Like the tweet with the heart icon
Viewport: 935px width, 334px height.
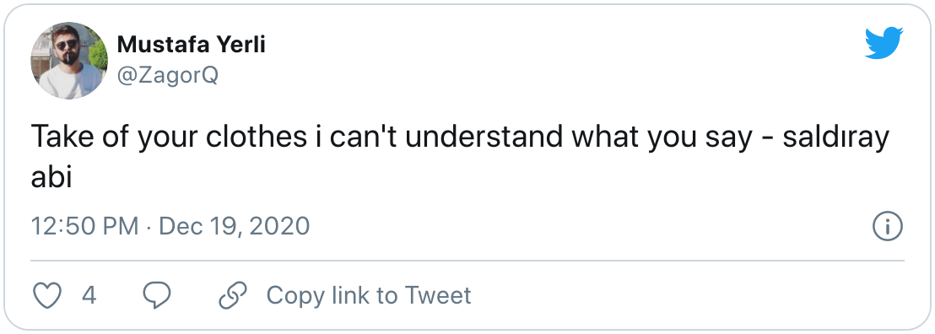46,295
